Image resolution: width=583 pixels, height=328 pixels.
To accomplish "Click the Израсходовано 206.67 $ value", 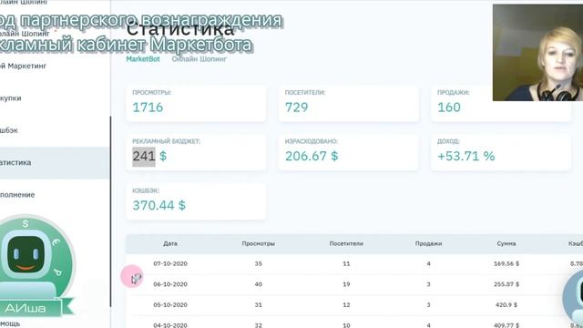I will 312,156.
